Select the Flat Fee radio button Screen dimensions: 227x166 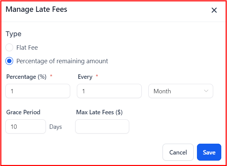9,48
